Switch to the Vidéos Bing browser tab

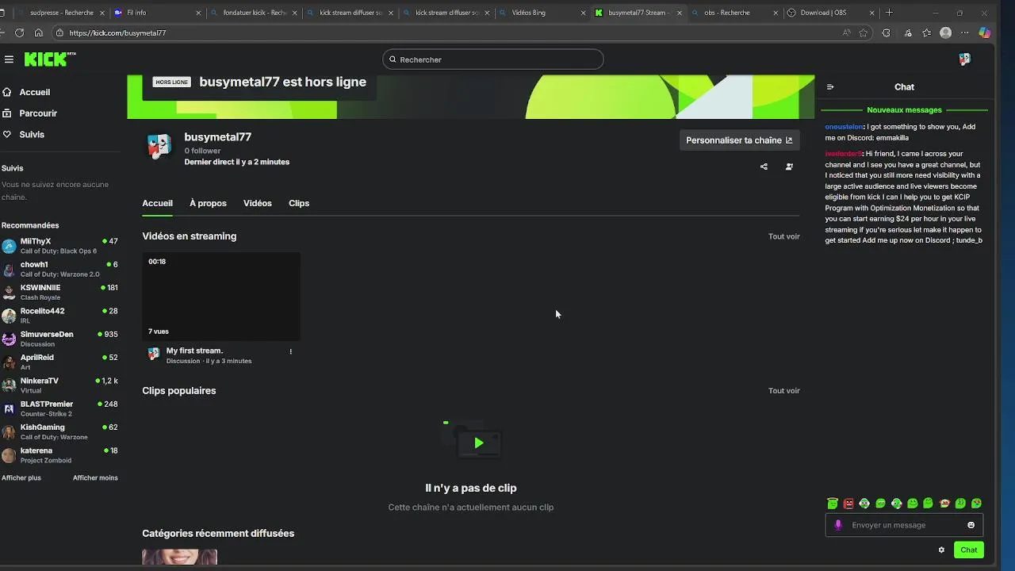click(543, 13)
